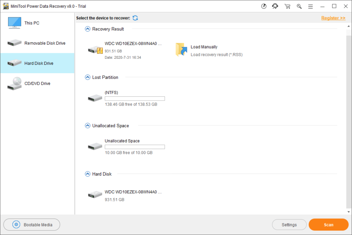Click the Unallocated Space item name
The image size is (352, 235).
[122, 141]
